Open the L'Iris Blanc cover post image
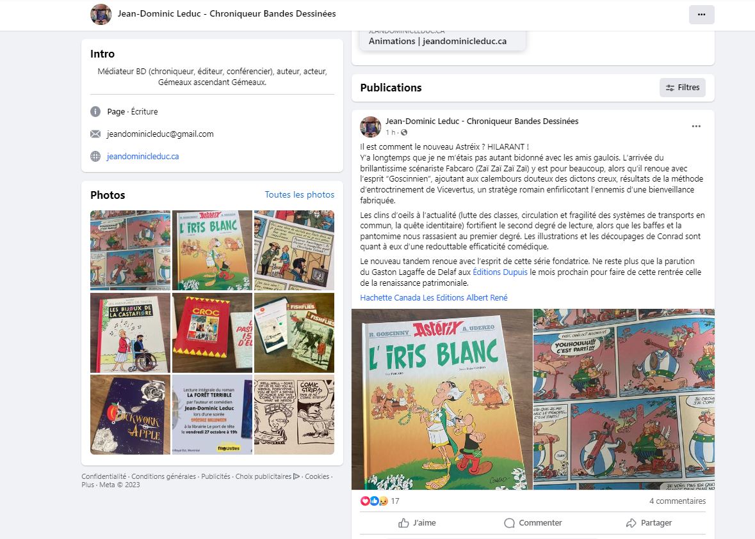 (442, 399)
